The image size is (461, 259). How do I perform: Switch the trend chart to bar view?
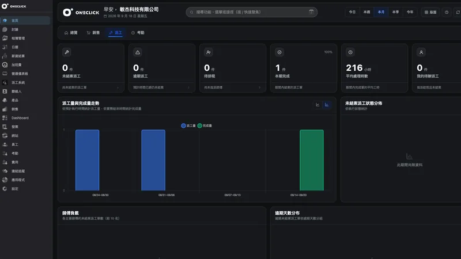point(327,105)
